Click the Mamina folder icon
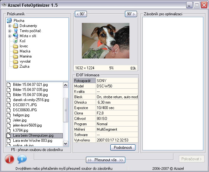This screenshot has width=209, height=172. pyautogui.click(x=16, y=56)
